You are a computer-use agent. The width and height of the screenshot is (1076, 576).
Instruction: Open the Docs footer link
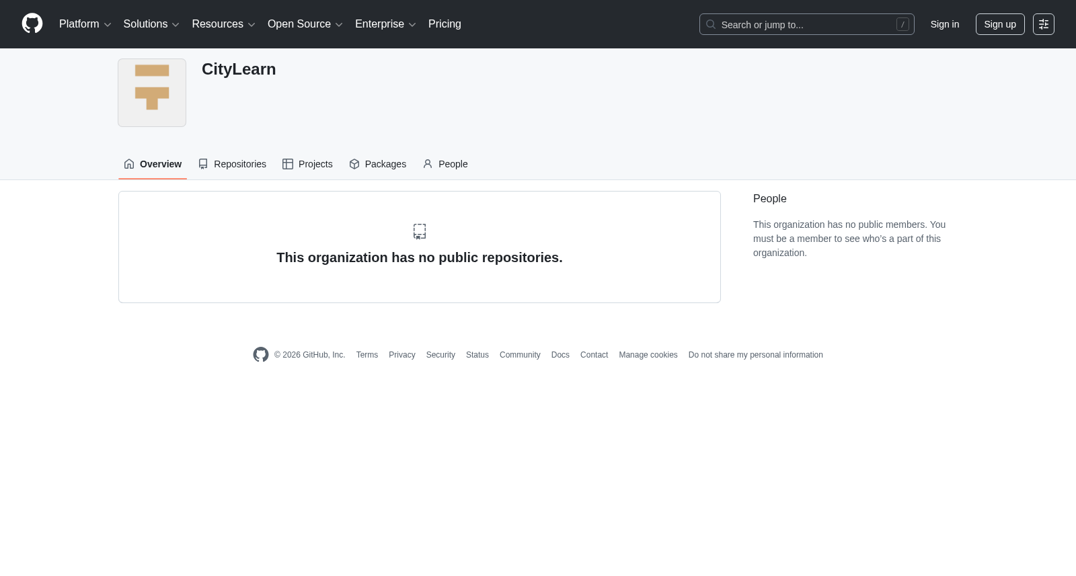click(560, 355)
